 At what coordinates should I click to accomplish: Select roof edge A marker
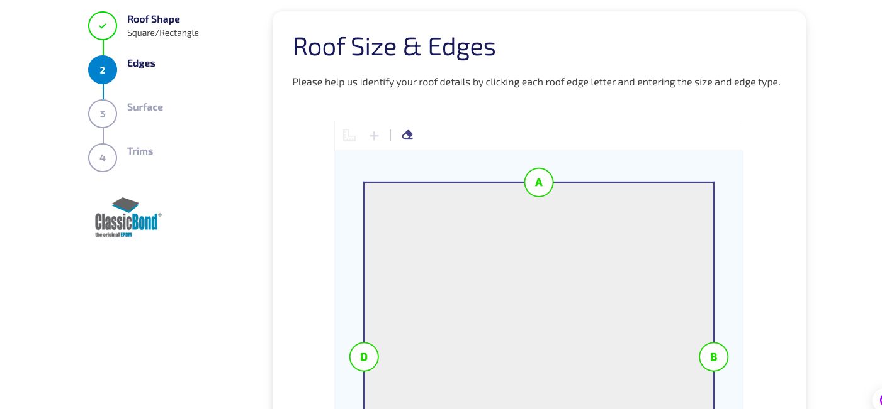click(539, 182)
